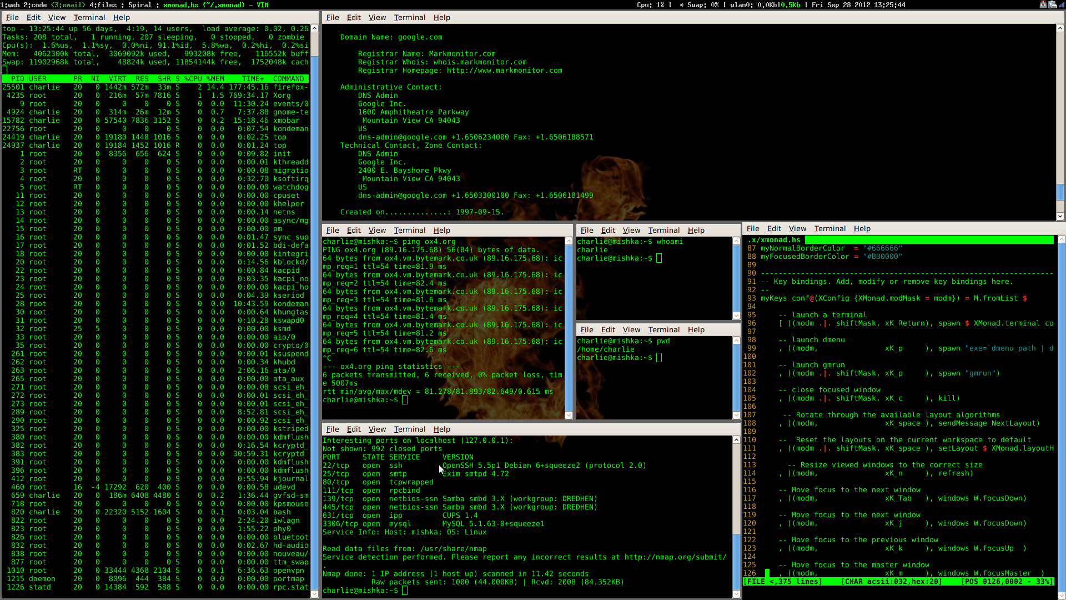The width and height of the screenshot is (1066, 600).
Task: Open View menu in whoami terminal
Action: (x=631, y=230)
